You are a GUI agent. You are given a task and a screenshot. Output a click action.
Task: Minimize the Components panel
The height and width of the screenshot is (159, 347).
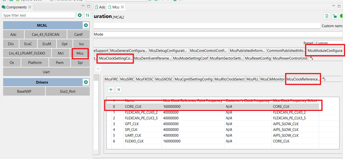point(83,6)
